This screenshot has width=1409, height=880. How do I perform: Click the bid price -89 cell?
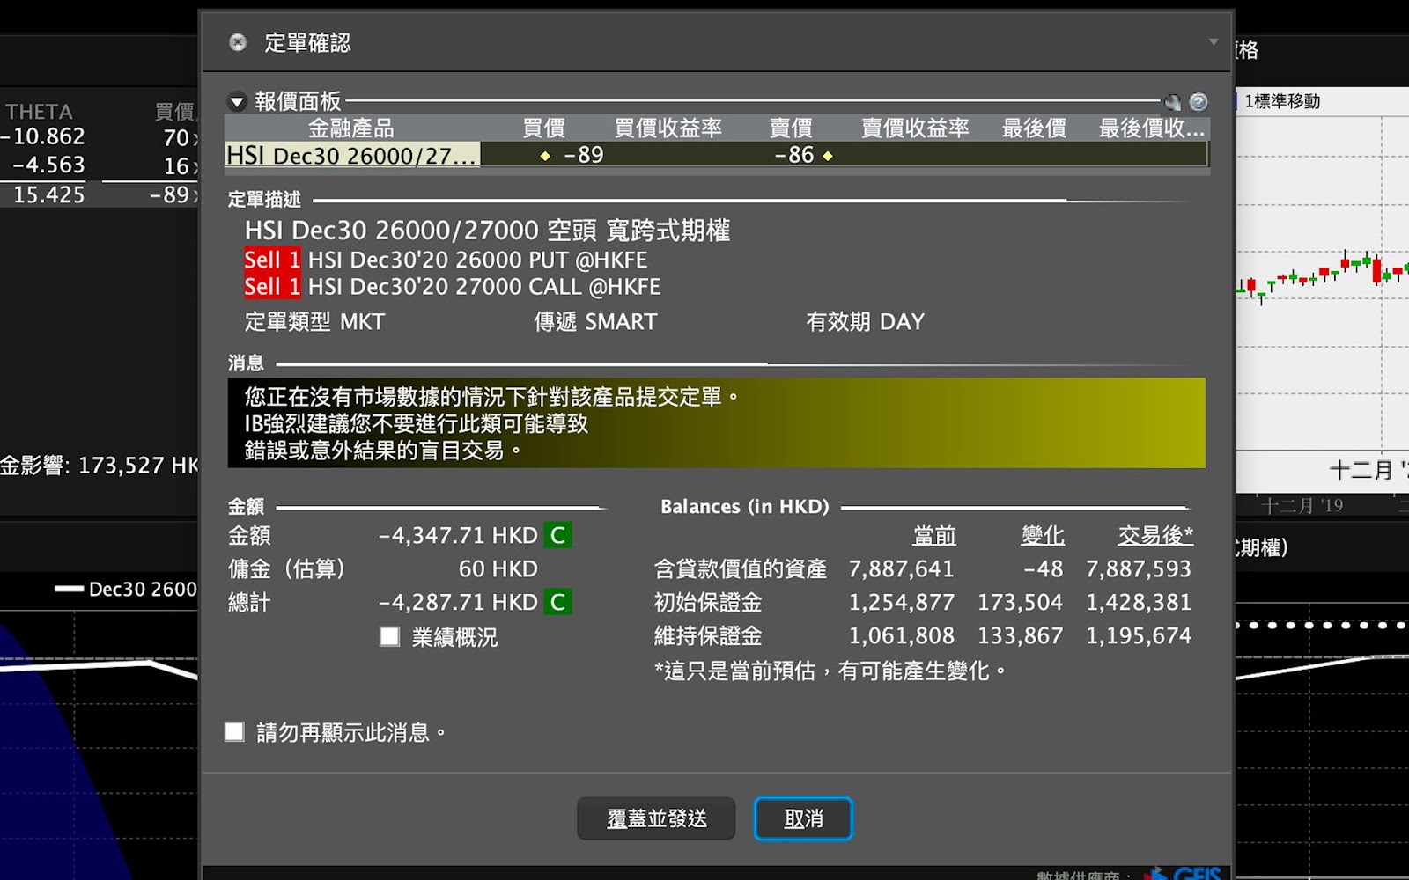coord(584,155)
